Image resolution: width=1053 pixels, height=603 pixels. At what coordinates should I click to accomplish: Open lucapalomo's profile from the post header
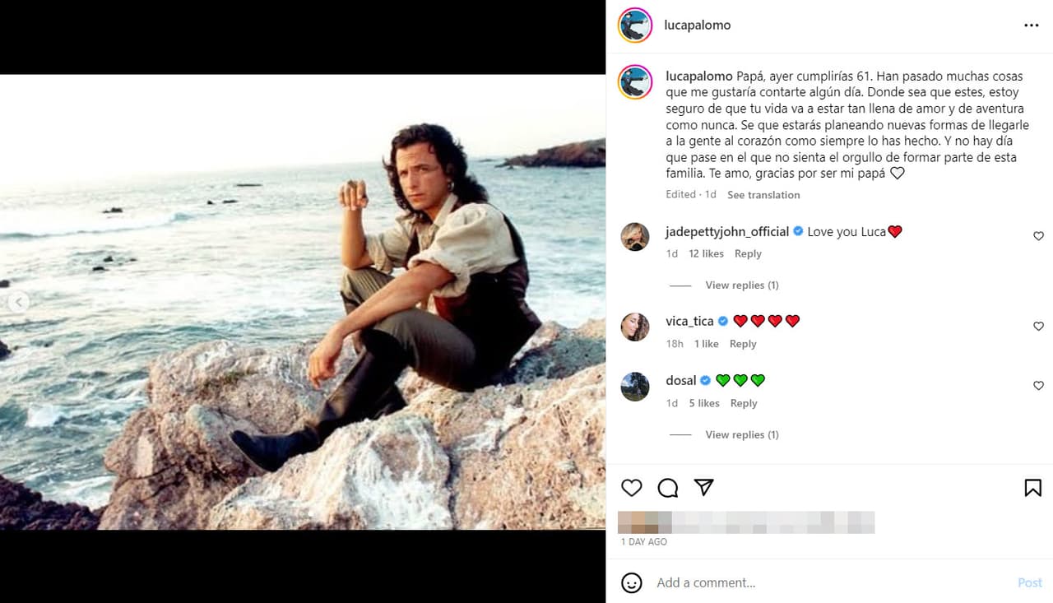pos(697,25)
